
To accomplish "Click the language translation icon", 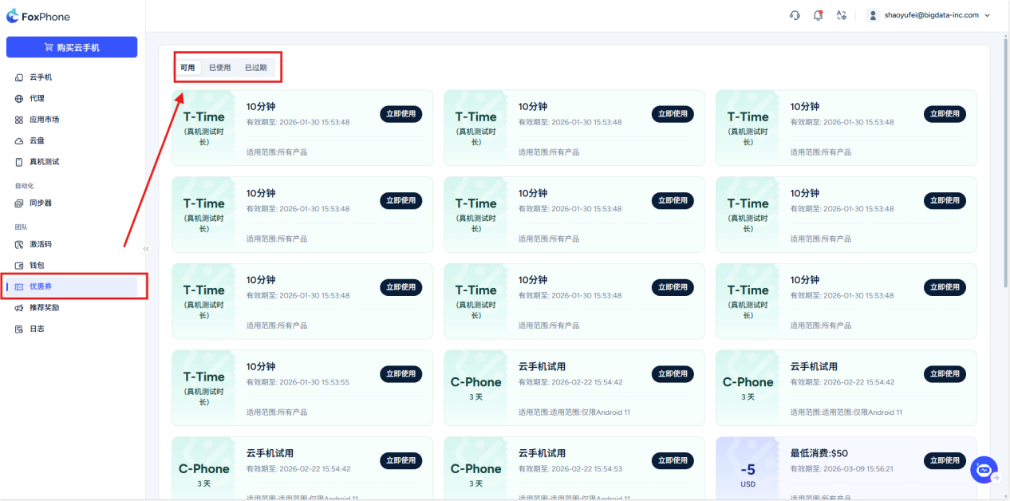I will [x=841, y=15].
